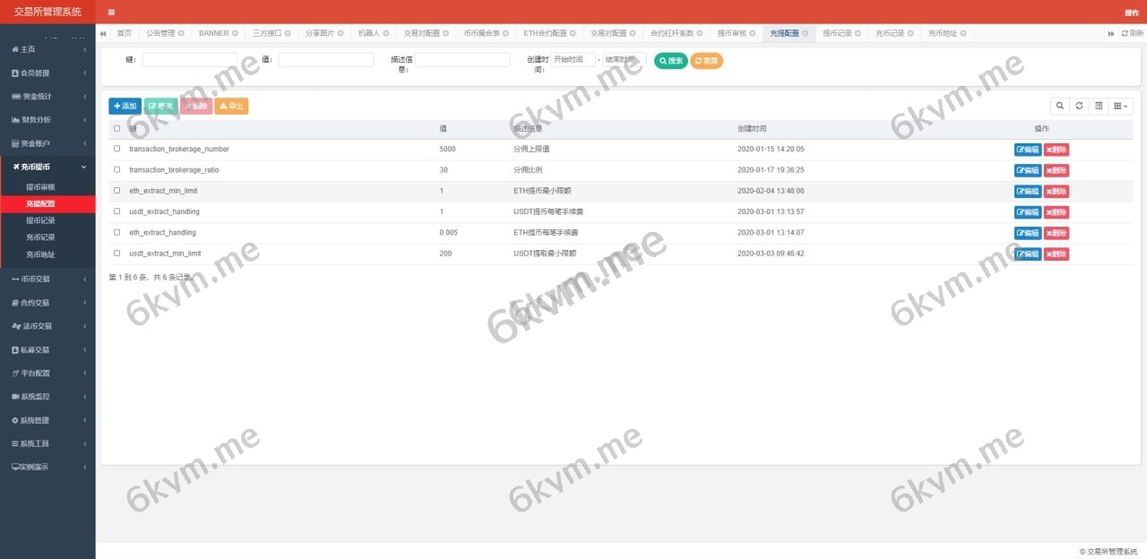Select the 充币提币 sidebar icon
The image size is (1147, 559).
[15, 166]
